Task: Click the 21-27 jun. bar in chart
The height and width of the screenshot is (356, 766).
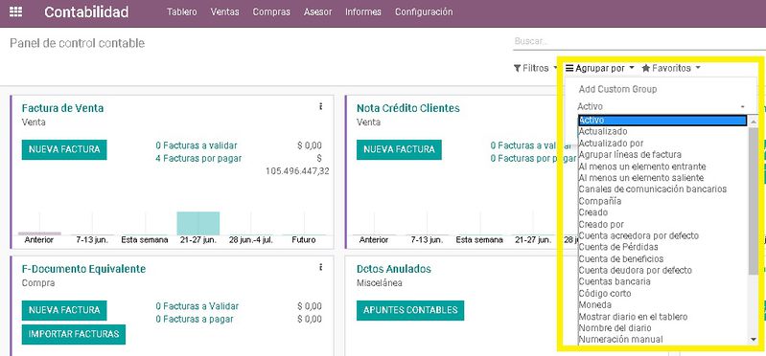Action: tap(197, 223)
